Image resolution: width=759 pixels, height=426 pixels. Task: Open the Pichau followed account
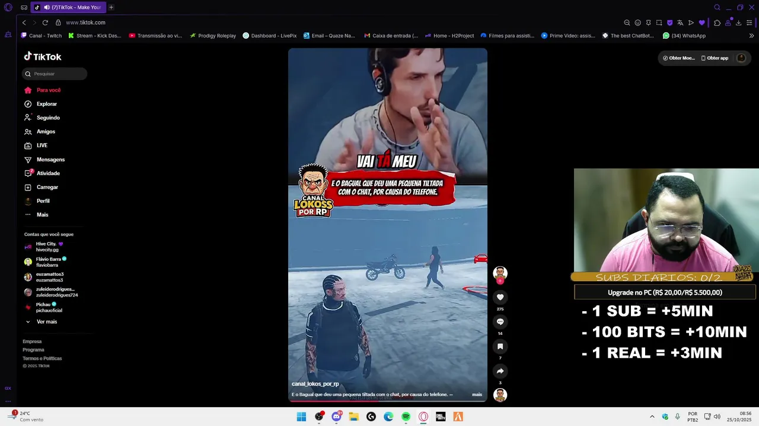[x=43, y=308]
